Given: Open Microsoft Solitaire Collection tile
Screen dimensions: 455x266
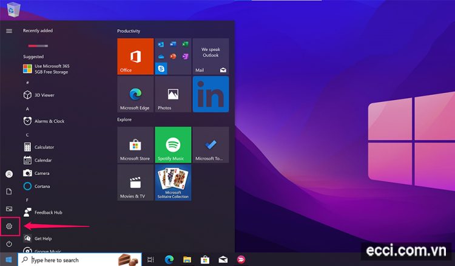Looking at the screenshot, I should click(173, 182).
